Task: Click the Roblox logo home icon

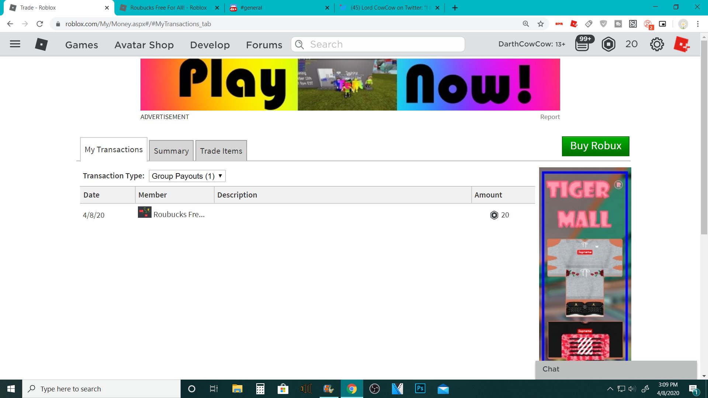Action: pos(41,44)
